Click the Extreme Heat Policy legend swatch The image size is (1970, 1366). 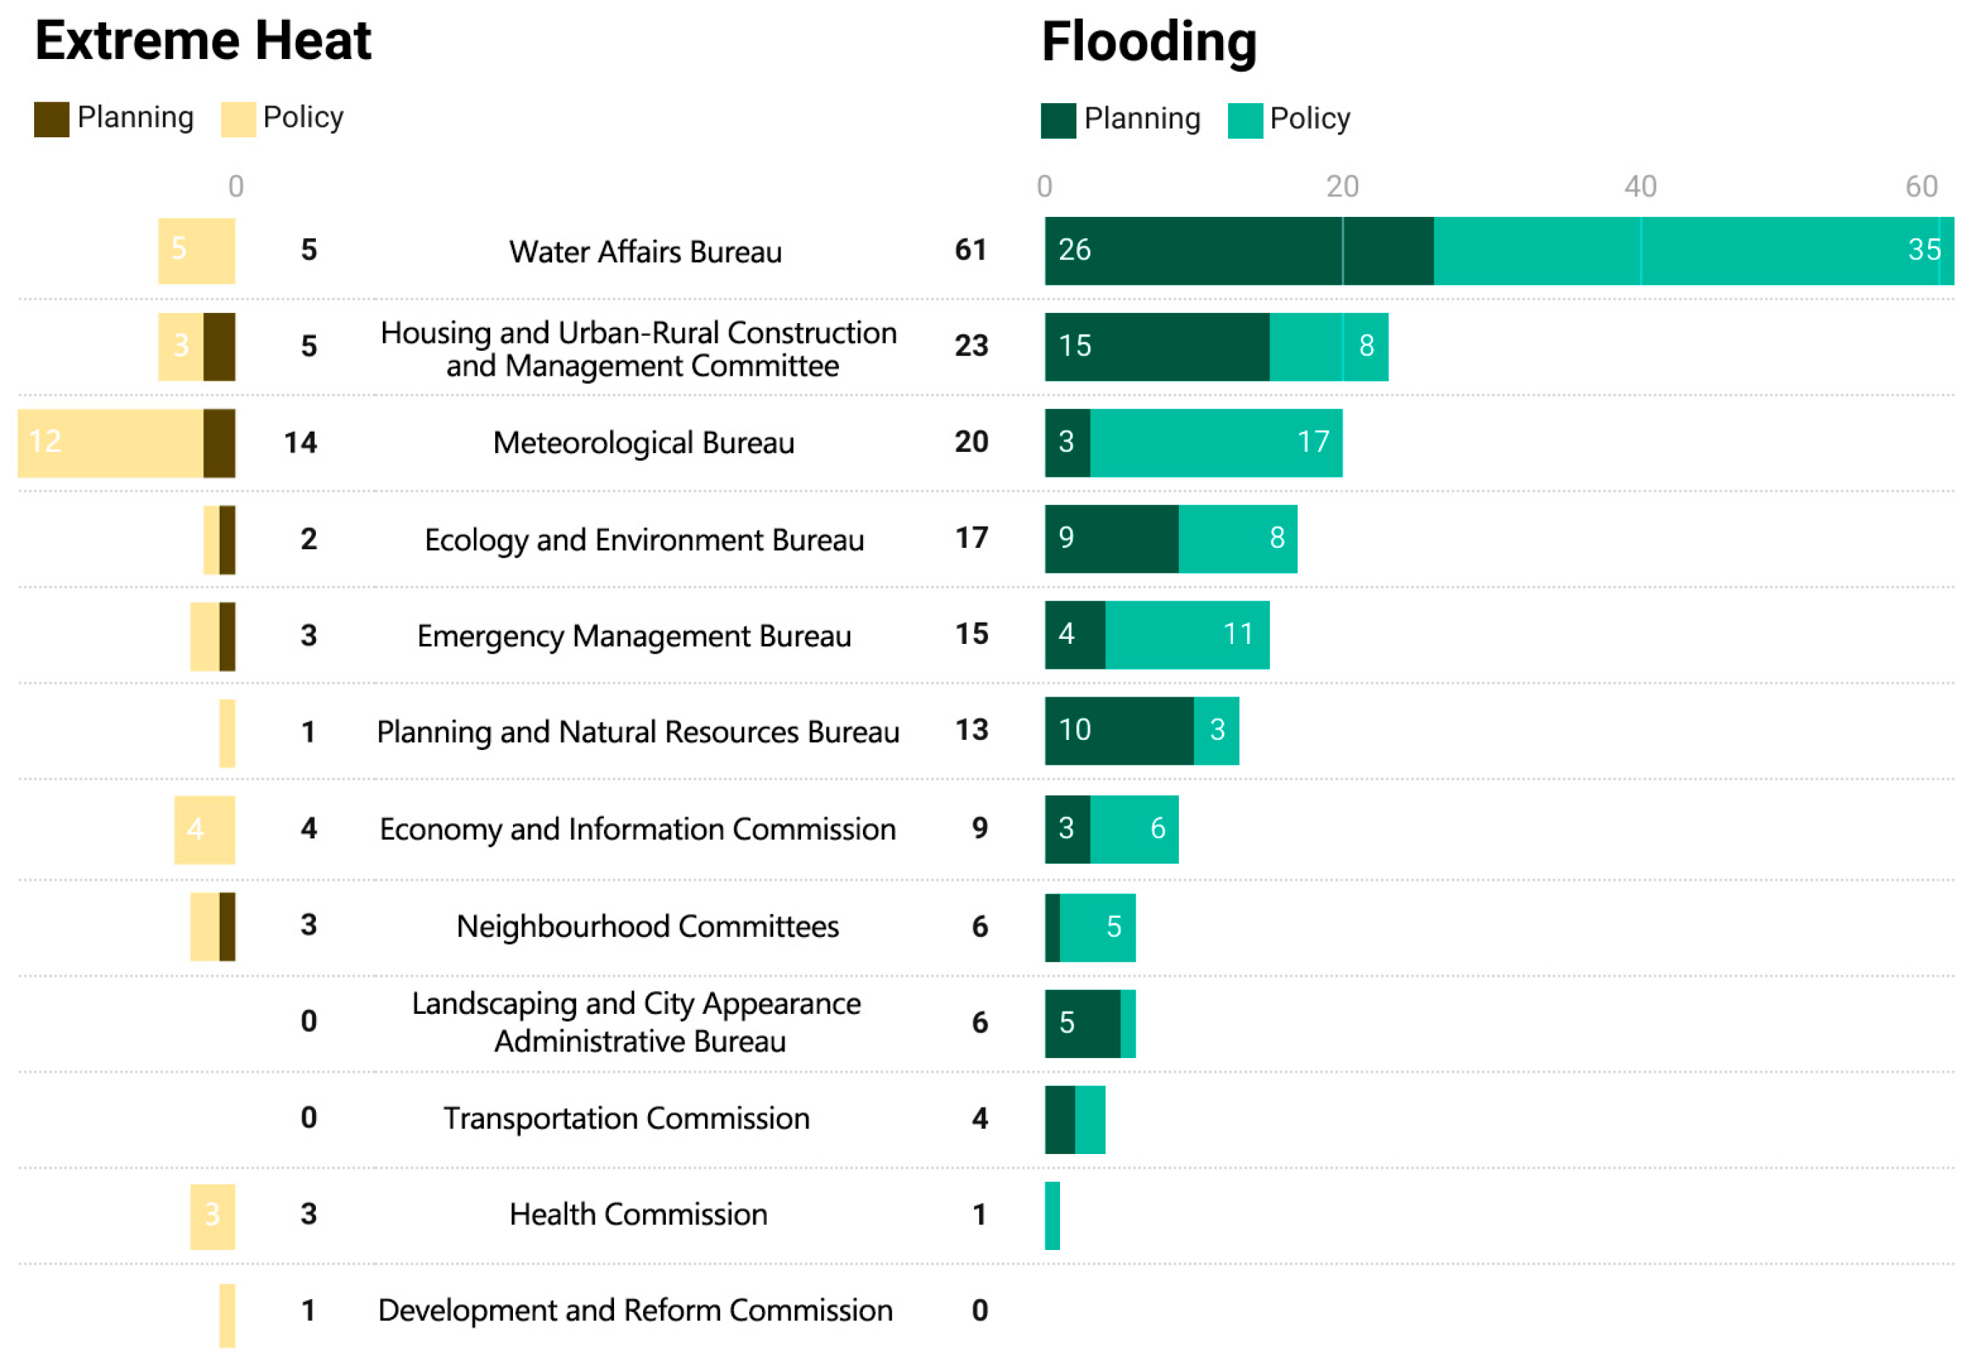click(x=238, y=119)
